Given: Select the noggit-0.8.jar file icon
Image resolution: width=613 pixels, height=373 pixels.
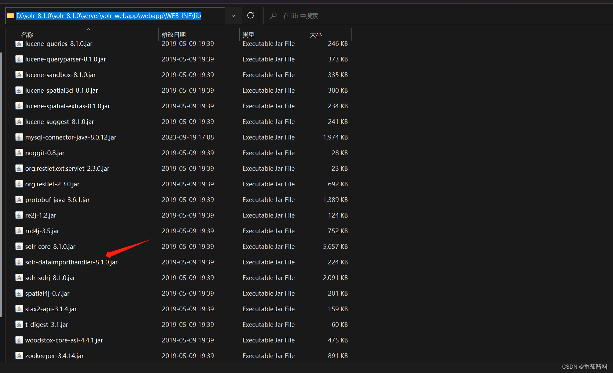Looking at the screenshot, I should pos(19,153).
